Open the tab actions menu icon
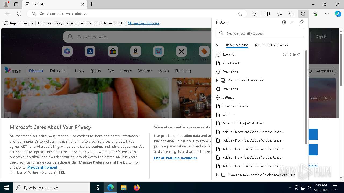 click(16, 4)
